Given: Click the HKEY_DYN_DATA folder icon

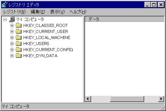Looking at the screenshot, I should click(x=19, y=56).
